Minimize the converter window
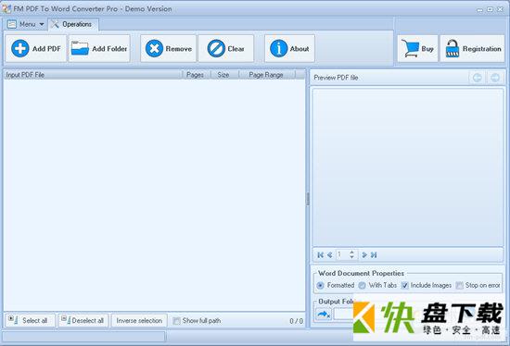 (479, 10)
